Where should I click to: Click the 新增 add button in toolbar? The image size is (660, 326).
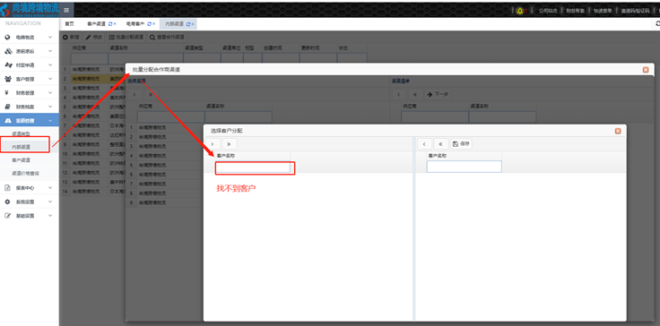[x=71, y=38]
